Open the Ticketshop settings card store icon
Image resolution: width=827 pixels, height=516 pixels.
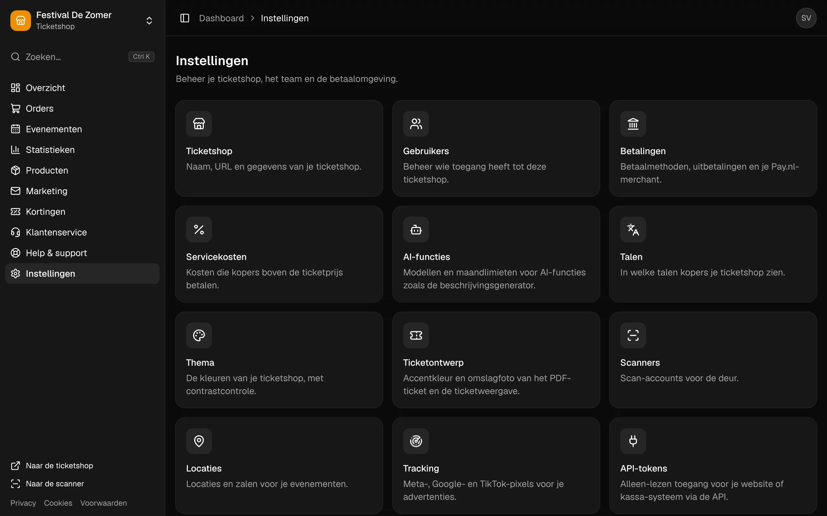(x=199, y=124)
